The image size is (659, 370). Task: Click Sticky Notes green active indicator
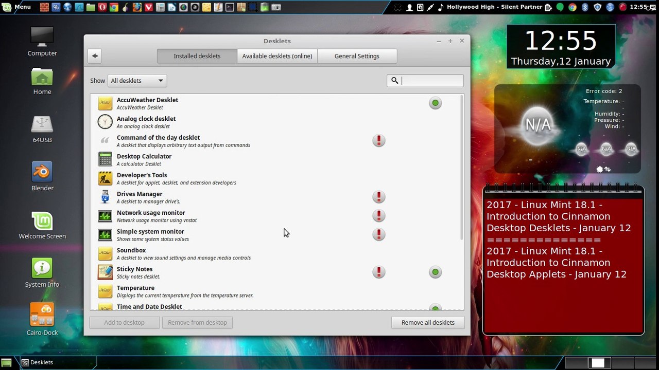[435, 272]
